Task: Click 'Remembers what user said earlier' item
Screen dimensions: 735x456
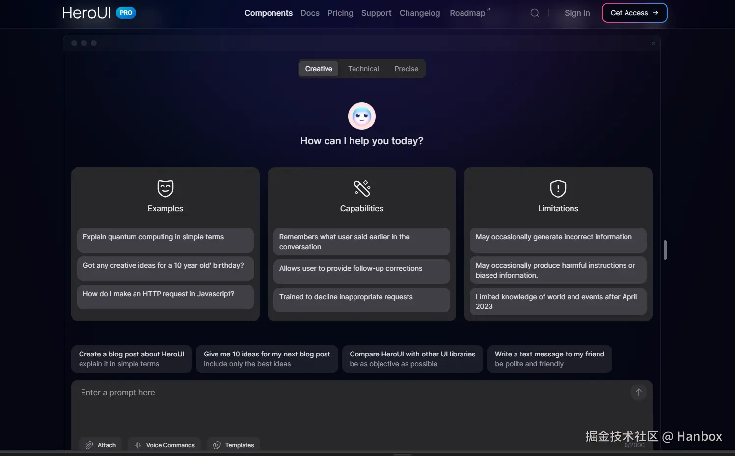Action: 362,242
